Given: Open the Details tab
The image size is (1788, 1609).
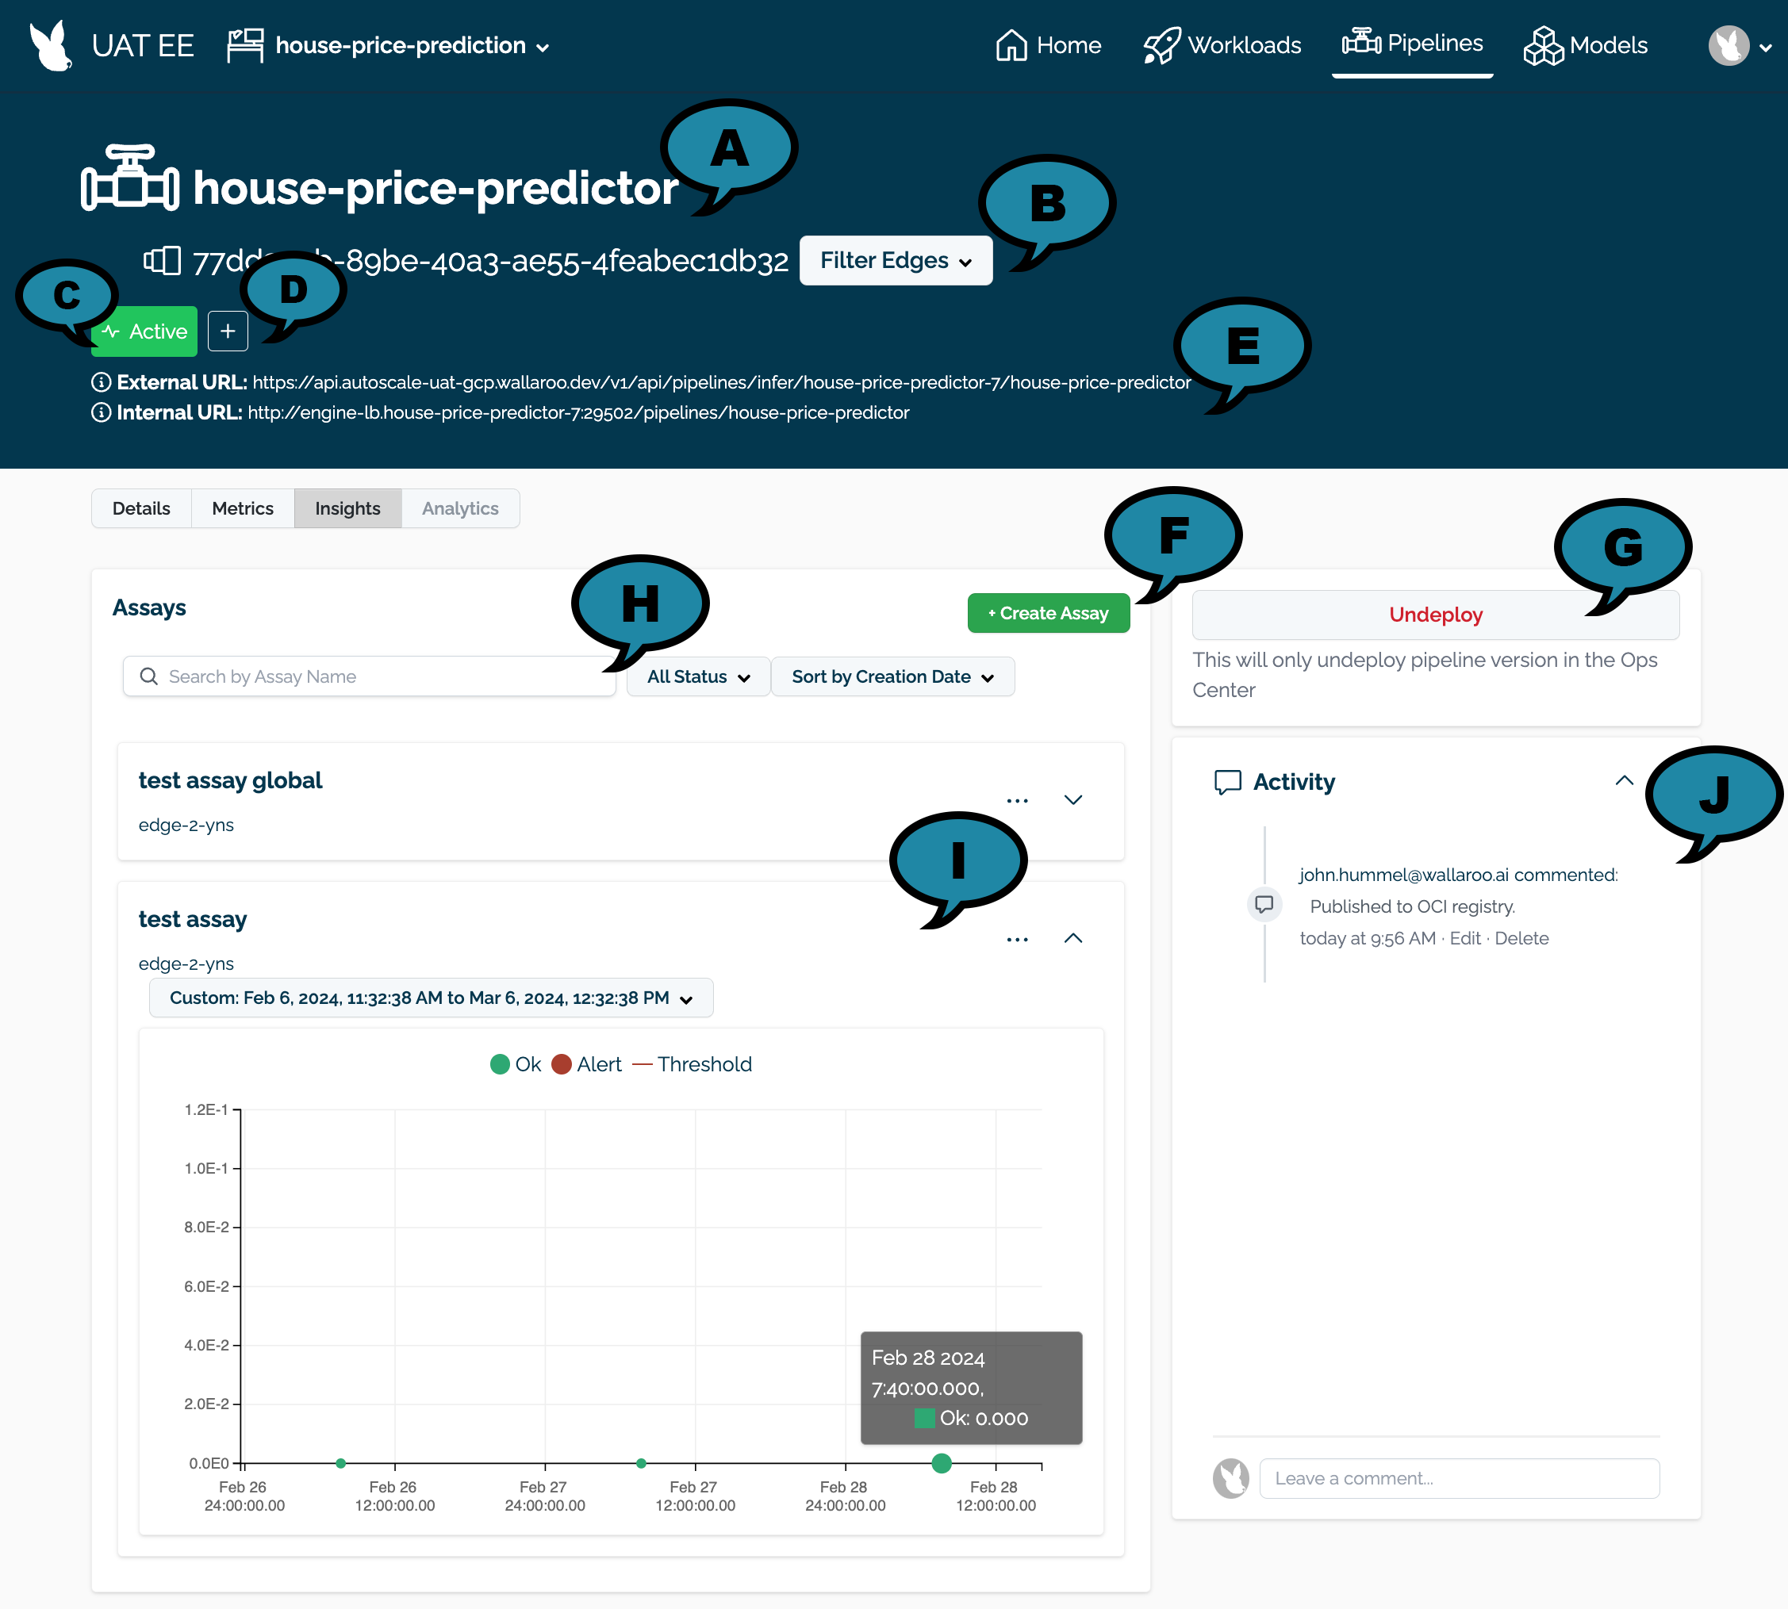Looking at the screenshot, I should tap(141, 508).
